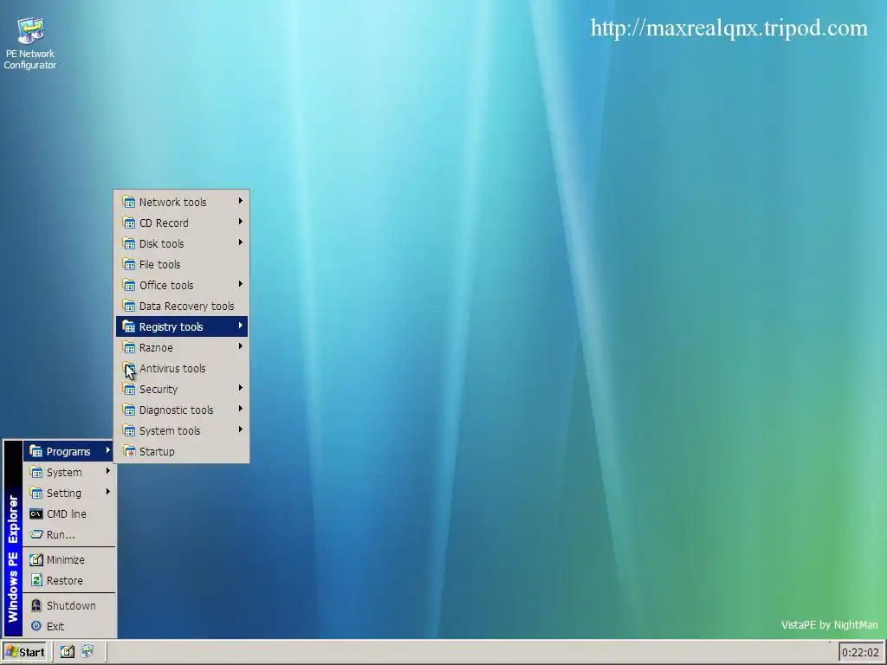This screenshot has width=887, height=665.
Task: Expand the Programs submenu arrow in Start menu
Action: tap(107, 450)
